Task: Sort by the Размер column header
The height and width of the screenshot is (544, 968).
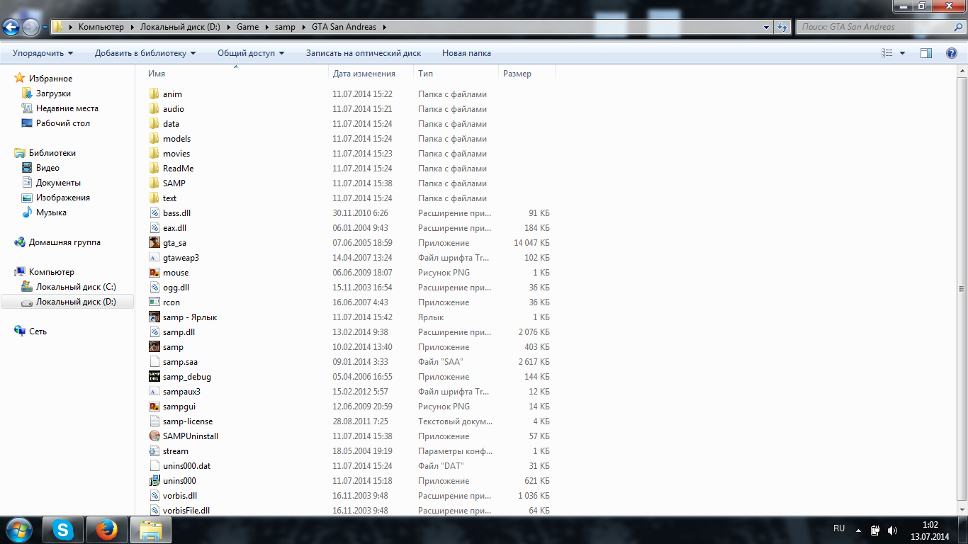Action: tap(517, 74)
